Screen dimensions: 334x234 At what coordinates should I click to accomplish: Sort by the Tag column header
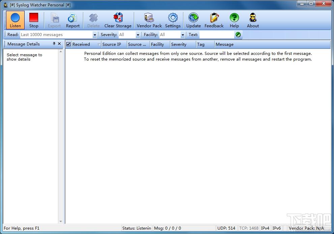coord(205,44)
